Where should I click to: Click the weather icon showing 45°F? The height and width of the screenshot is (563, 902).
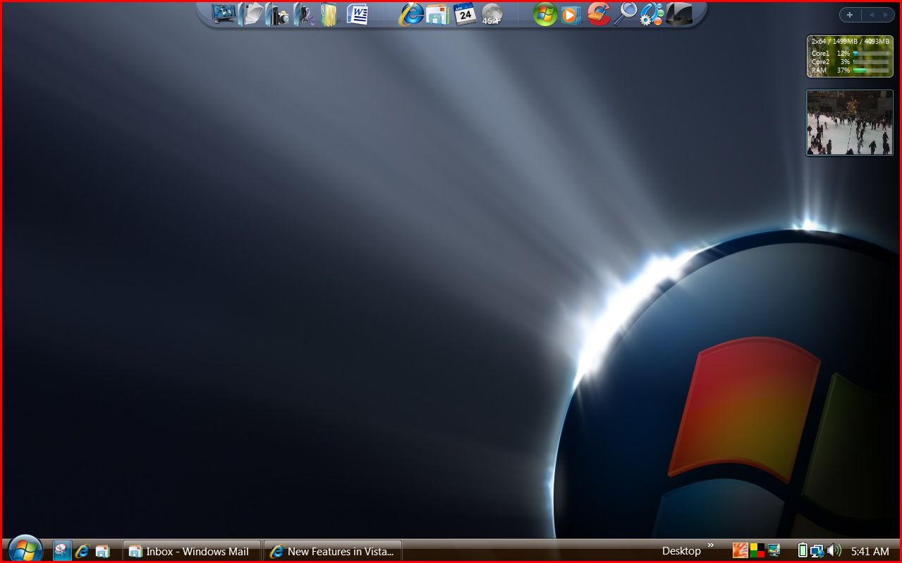pyautogui.click(x=492, y=14)
